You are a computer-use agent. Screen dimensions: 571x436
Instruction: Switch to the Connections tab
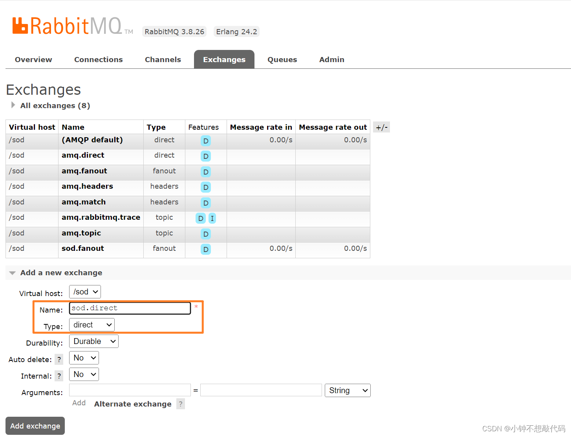point(99,59)
